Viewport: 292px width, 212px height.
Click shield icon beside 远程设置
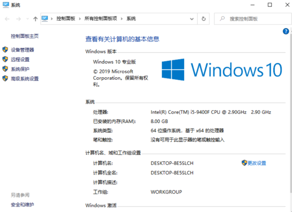click(5, 59)
